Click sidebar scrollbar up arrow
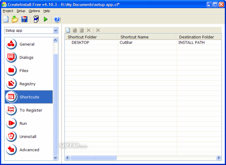Viewport: 226px width, 165px height. [x=55, y=40]
